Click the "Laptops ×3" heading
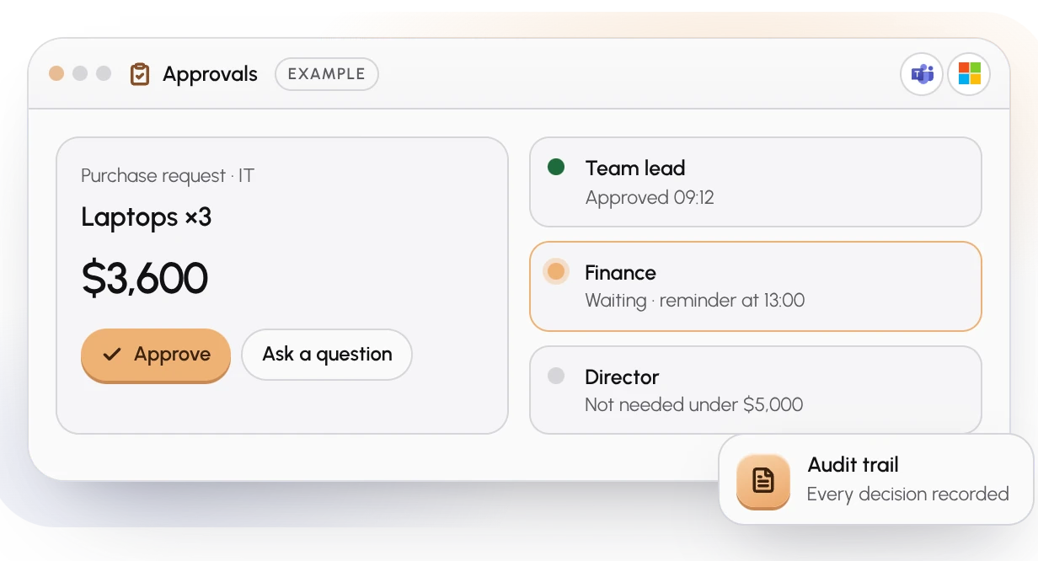 pyautogui.click(x=147, y=217)
